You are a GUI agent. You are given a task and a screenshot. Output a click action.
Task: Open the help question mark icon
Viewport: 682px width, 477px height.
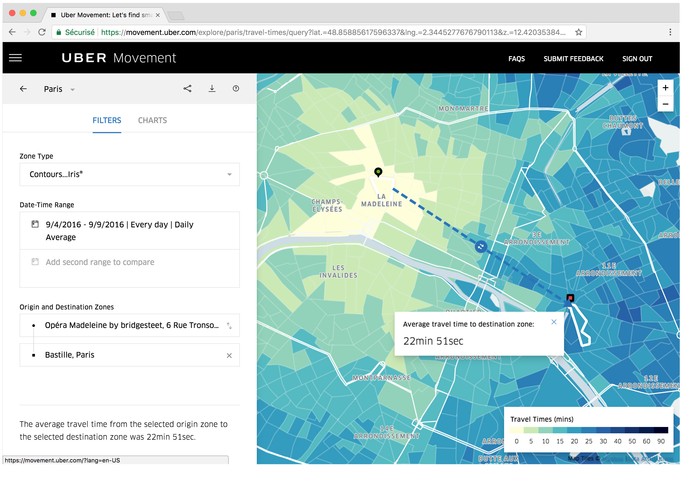coord(236,88)
